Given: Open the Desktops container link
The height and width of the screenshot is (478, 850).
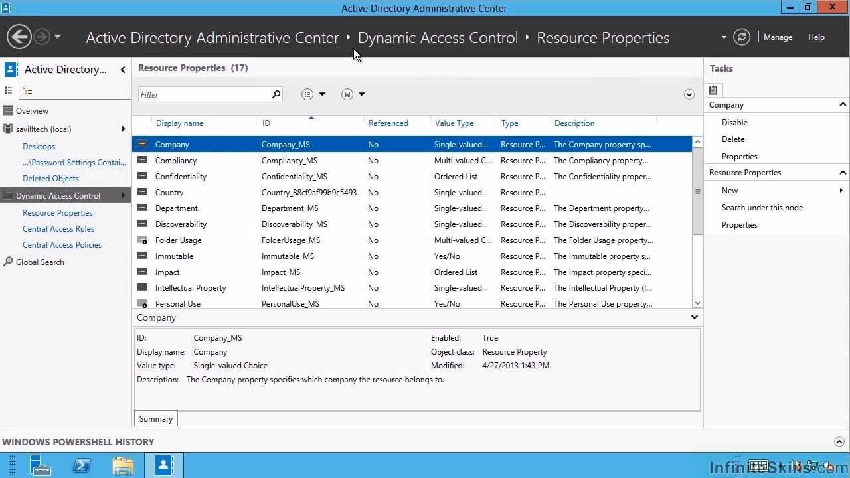Looking at the screenshot, I should (x=39, y=147).
